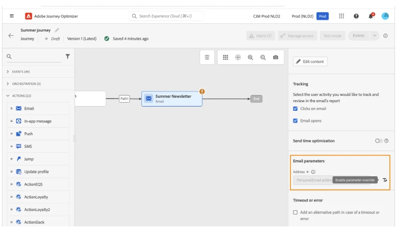Go back using the left arrow
Screen dimensions: 406x234
(x=11, y=36)
